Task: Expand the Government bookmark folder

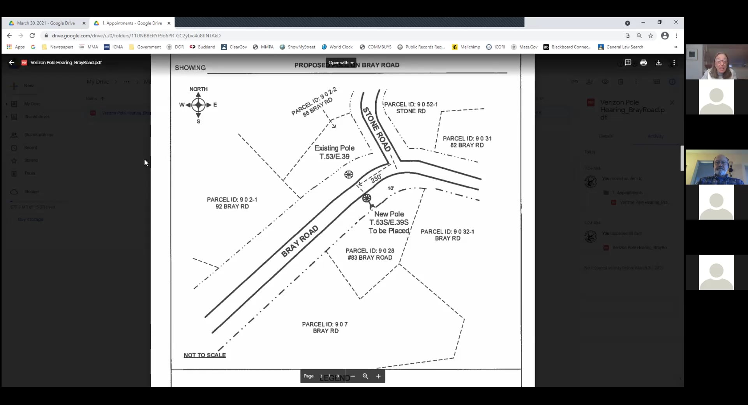Action: point(145,47)
